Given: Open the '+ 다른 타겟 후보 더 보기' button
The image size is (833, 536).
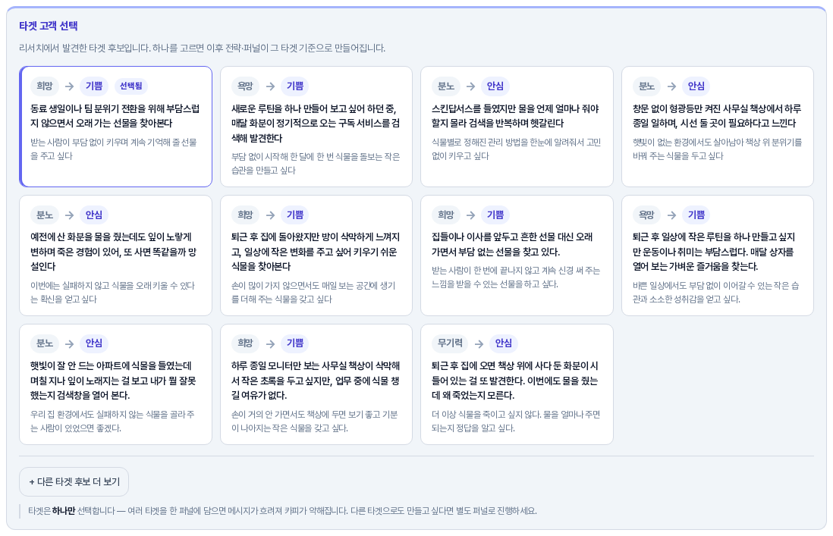Looking at the screenshot, I should [x=74, y=482].
